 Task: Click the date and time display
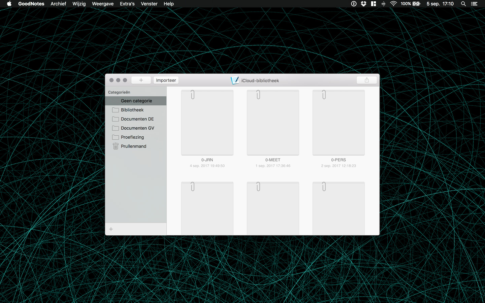pyautogui.click(x=440, y=4)
